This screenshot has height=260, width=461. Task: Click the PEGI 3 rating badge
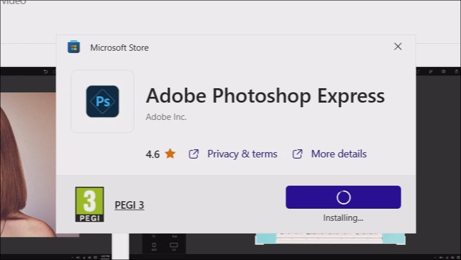[x=90, y=205]
